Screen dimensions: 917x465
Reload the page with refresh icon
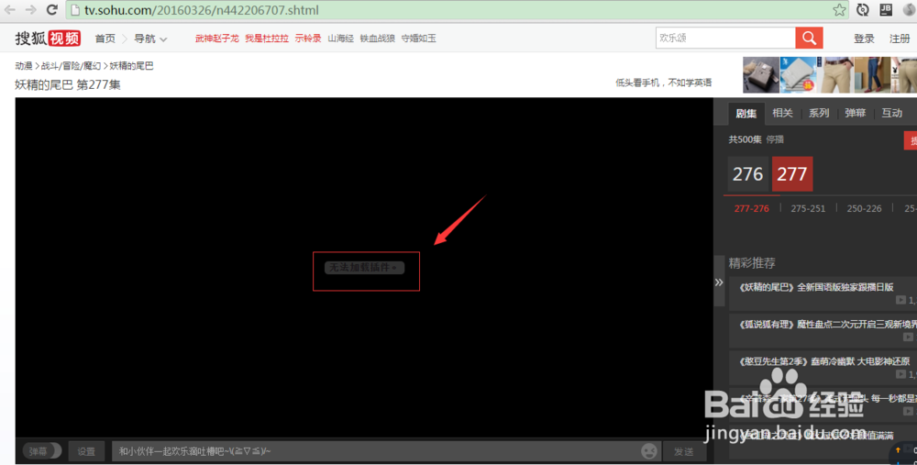[x=51, y=10]
